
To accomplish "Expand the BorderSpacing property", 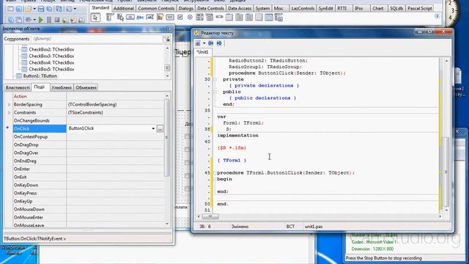I will click(x=9, y=104).
